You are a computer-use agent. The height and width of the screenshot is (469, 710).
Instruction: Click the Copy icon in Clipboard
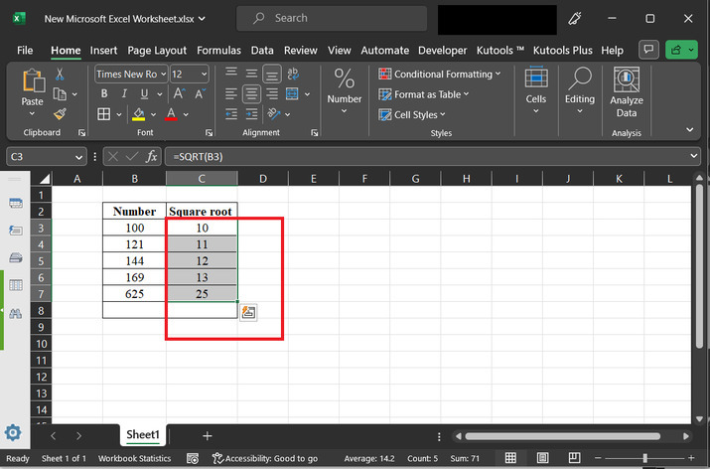[60, 93]
